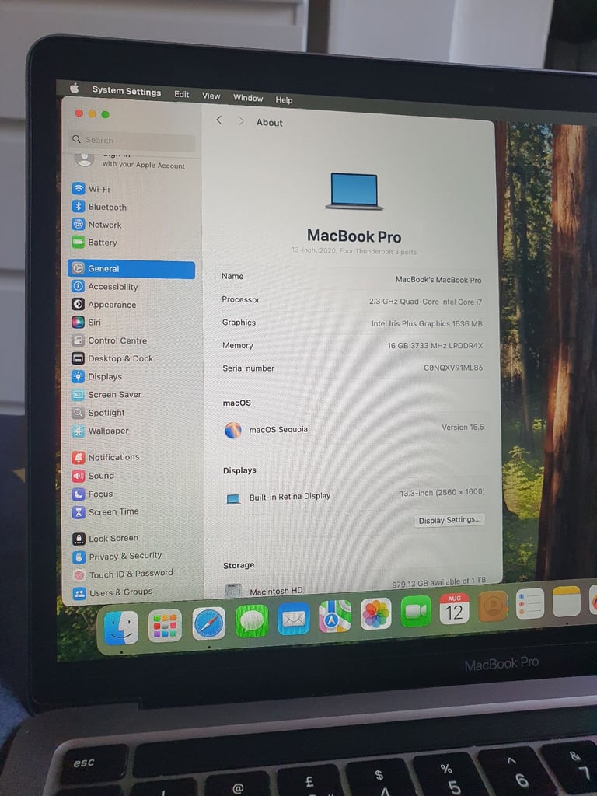
Task: Open Accessibility settings
Action: 105,286
